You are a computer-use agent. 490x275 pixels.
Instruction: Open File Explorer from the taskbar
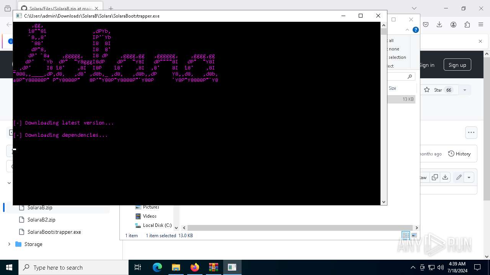click(176, 267)
